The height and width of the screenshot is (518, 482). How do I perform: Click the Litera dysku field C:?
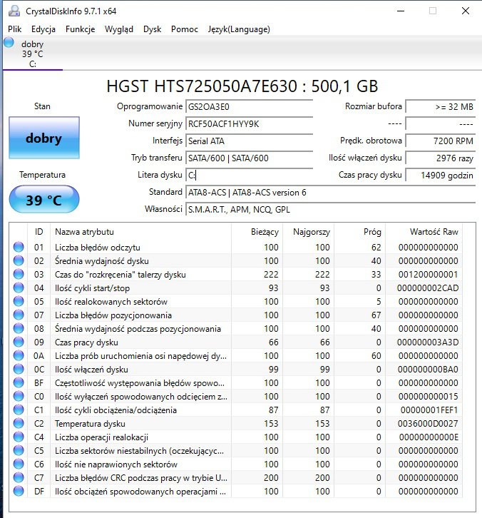pos(250,176)
